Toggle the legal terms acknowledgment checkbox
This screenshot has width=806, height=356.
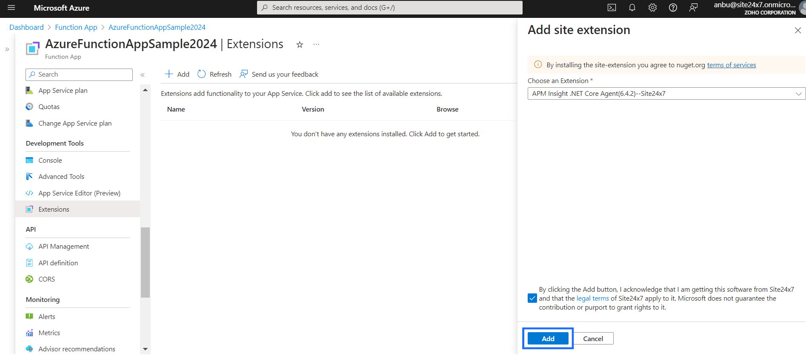pyautogui.click(x=532, y=298)
